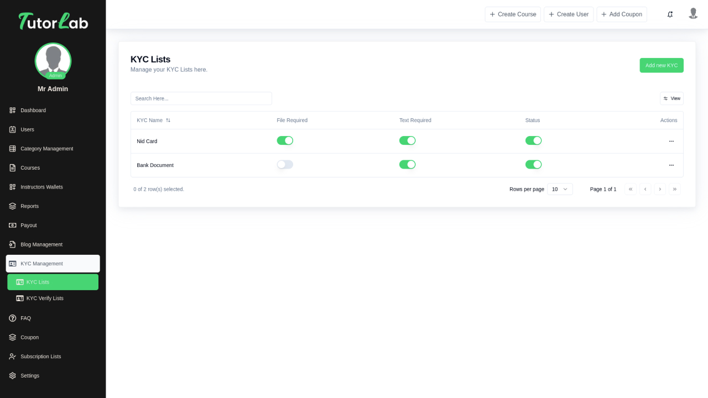Click the notification bell icon
Viewport: 708px width, 398px height.
click(670, 14)
